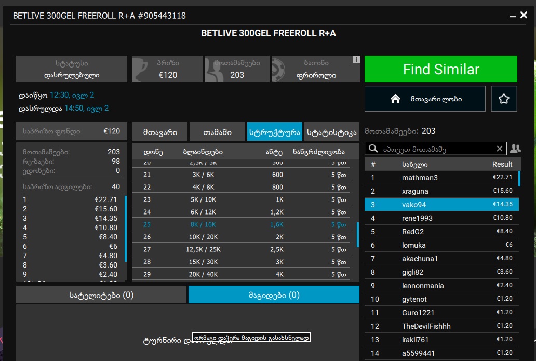
Task: Clear the player search with the X icon
Action: click(x=500, y=149)
